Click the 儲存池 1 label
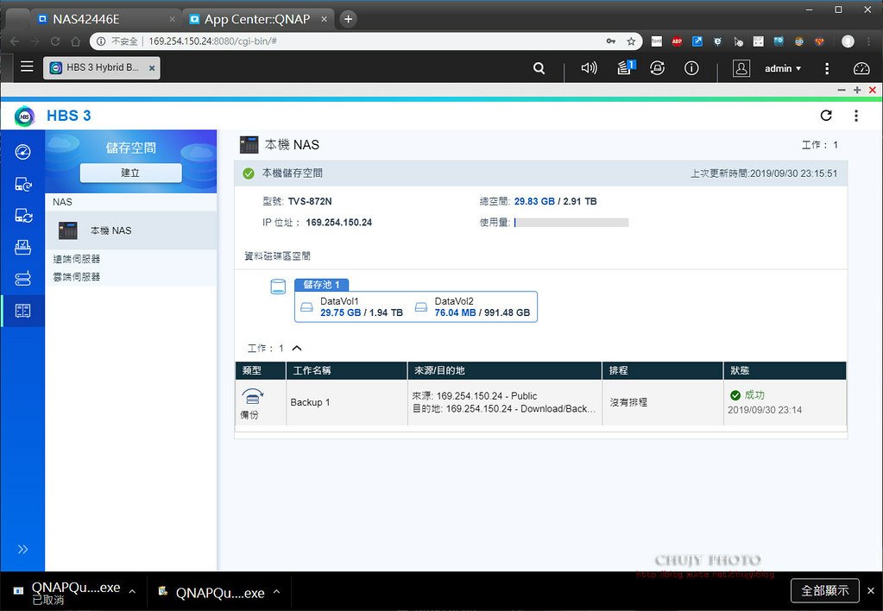This screenshot has width=883, height=611. tap(322, 285)
